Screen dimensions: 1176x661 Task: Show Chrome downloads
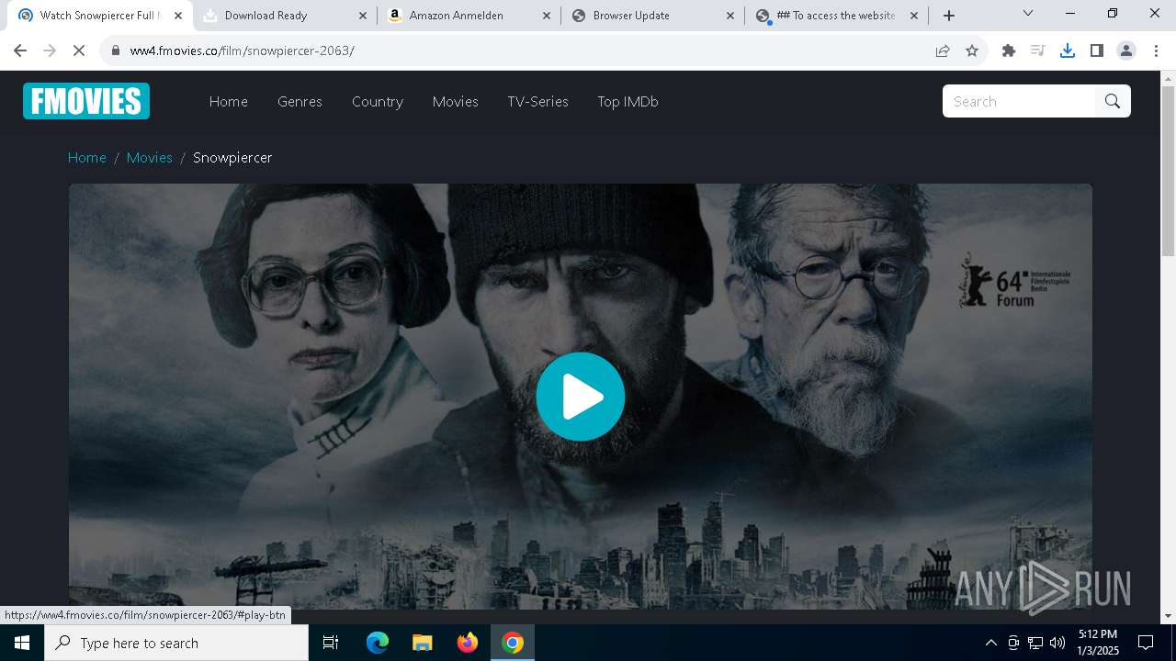(x=1068, y=50)
